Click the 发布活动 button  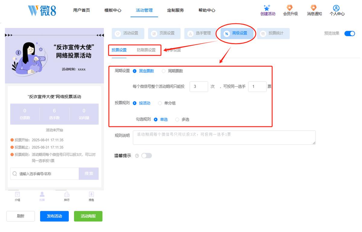54,216
